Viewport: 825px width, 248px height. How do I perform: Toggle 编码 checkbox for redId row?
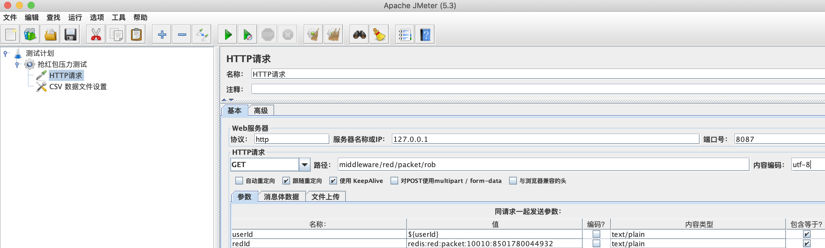(596, 244)
